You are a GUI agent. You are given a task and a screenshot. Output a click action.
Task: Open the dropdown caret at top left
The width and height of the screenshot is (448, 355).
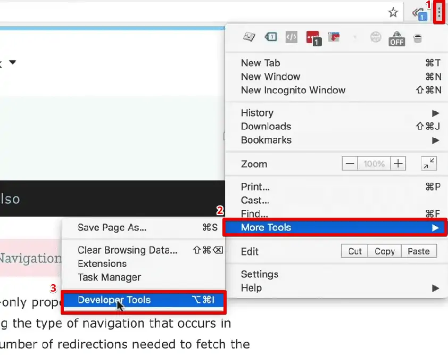(13, 62)
